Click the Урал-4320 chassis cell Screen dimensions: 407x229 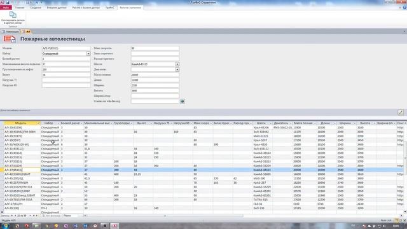point(263,144)
